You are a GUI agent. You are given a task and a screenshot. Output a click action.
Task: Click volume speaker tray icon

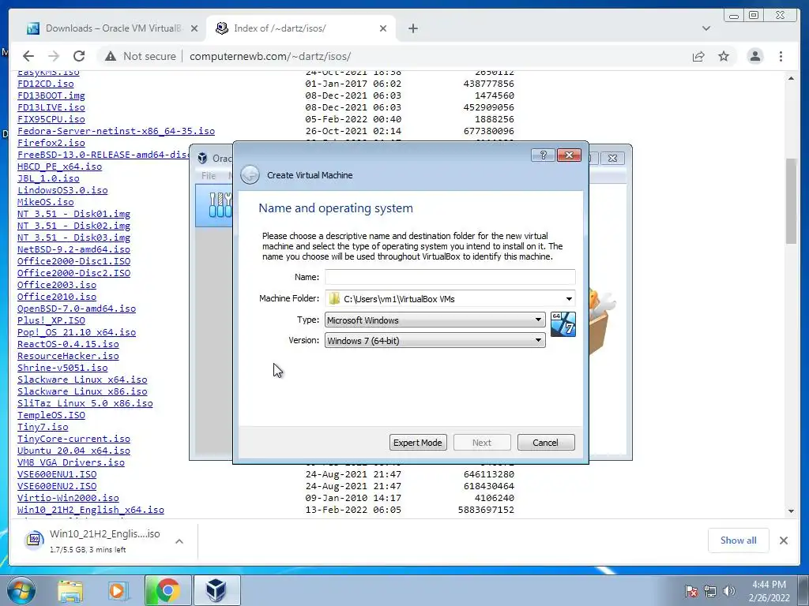click(x=728, y=591)
